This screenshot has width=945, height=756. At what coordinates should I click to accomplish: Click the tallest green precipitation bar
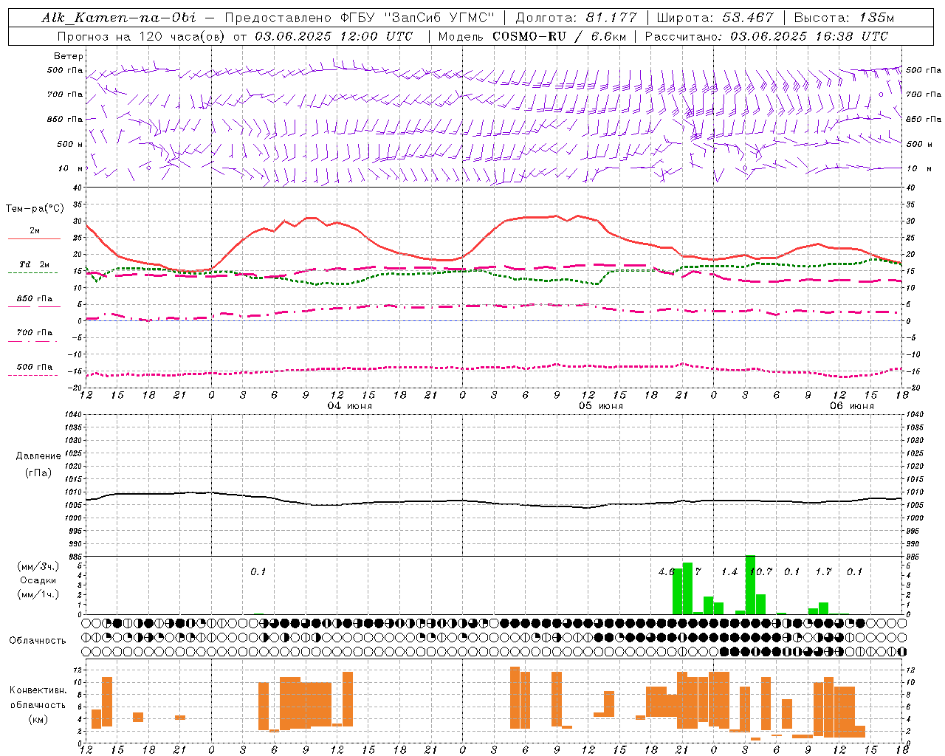[750, 585]
